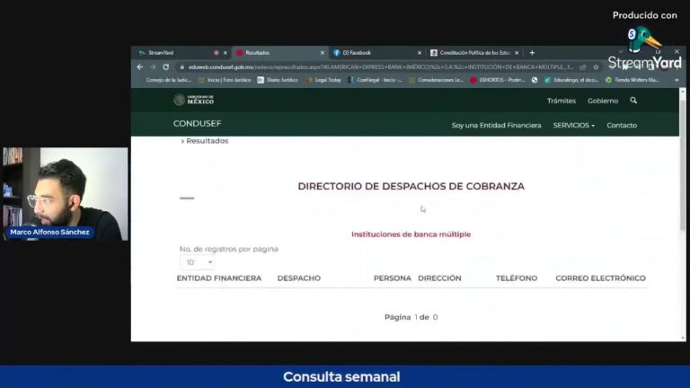
Task: Click the search magnifier icon
Action: pos(633,101)
